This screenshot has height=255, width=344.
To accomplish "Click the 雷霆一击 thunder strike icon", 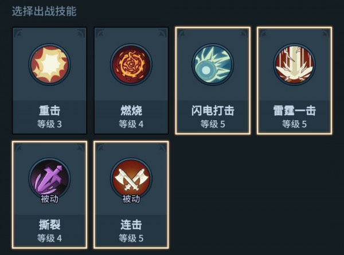I will coord(294,64).
